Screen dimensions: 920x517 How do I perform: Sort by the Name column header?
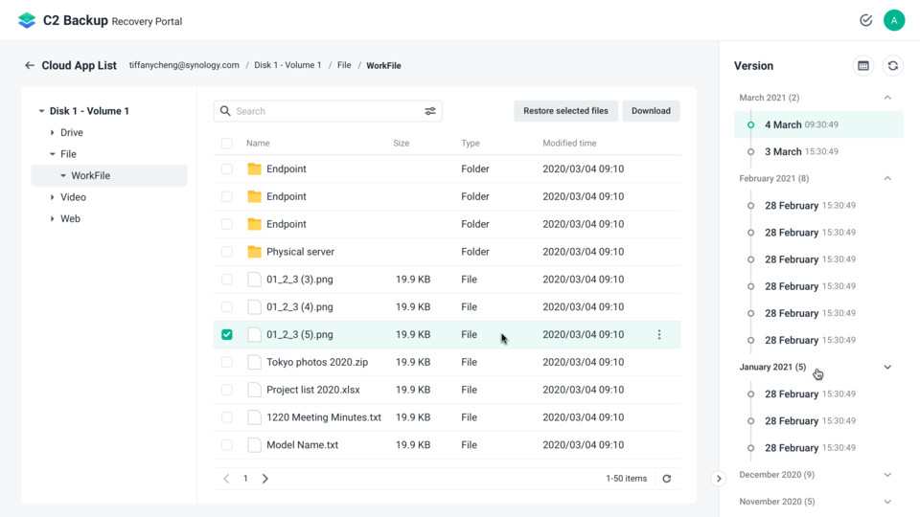pyautogui.click(x=258, y=143)
